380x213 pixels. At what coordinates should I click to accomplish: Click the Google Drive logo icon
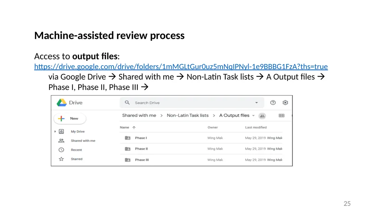coord(62,103)
